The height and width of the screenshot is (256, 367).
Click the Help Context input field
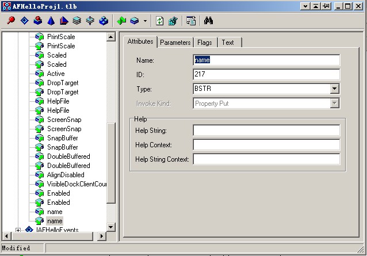point(266,144)
